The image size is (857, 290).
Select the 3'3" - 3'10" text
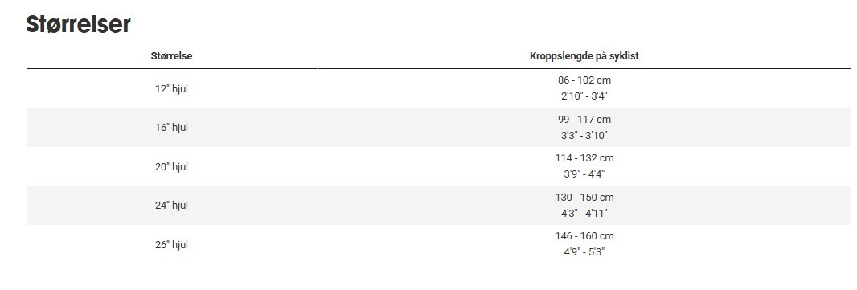point(584,135)
